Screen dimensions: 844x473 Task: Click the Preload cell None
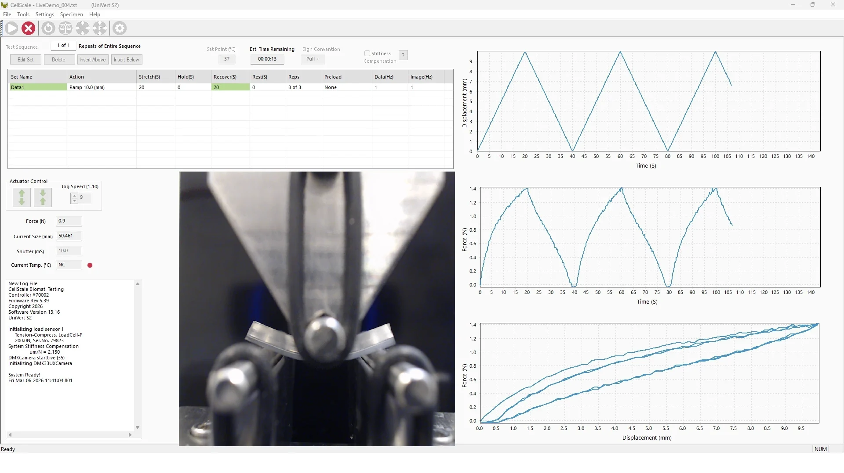click(347, 87)
